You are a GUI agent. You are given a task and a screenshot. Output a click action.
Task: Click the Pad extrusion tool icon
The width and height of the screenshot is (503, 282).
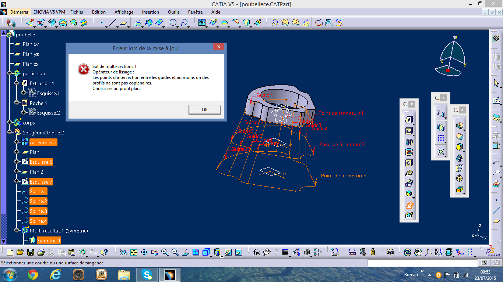click(x=408, y=120)
